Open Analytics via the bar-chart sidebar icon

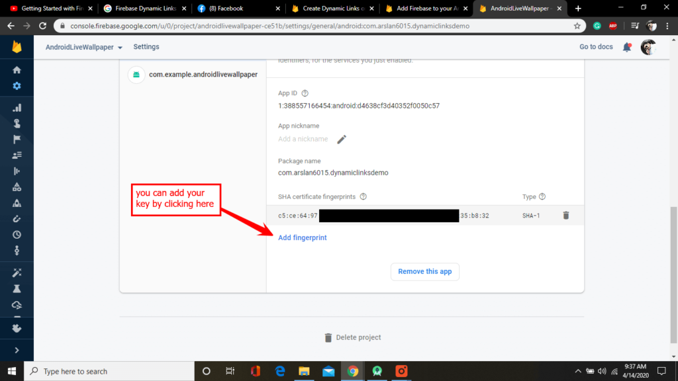17,106
